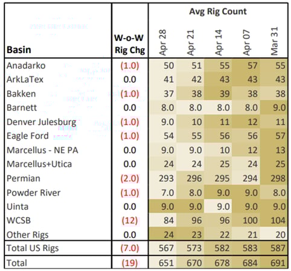Click the Apr 28 column header
This screenshot has width=291, height=271.
click(163, 42)
